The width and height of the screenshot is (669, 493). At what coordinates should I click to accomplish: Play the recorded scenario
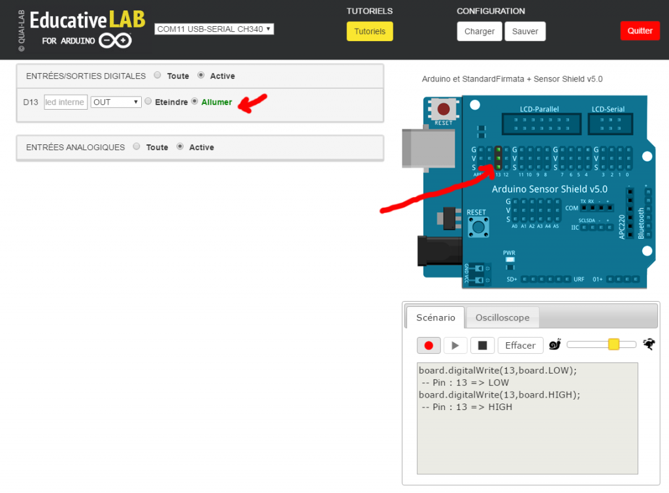(455, 345)
